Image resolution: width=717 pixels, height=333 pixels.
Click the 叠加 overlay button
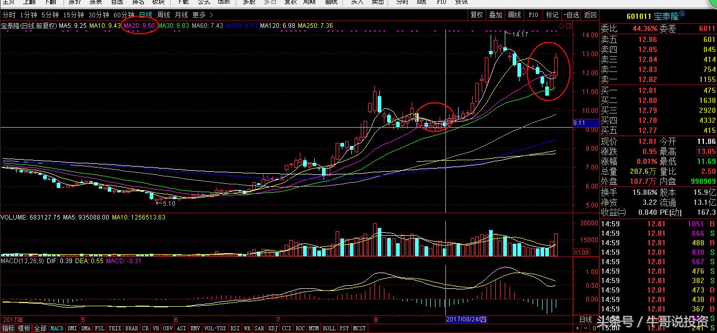[495, 15]
